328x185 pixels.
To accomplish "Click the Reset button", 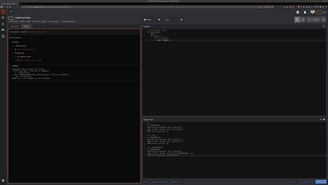I will 295,181.
